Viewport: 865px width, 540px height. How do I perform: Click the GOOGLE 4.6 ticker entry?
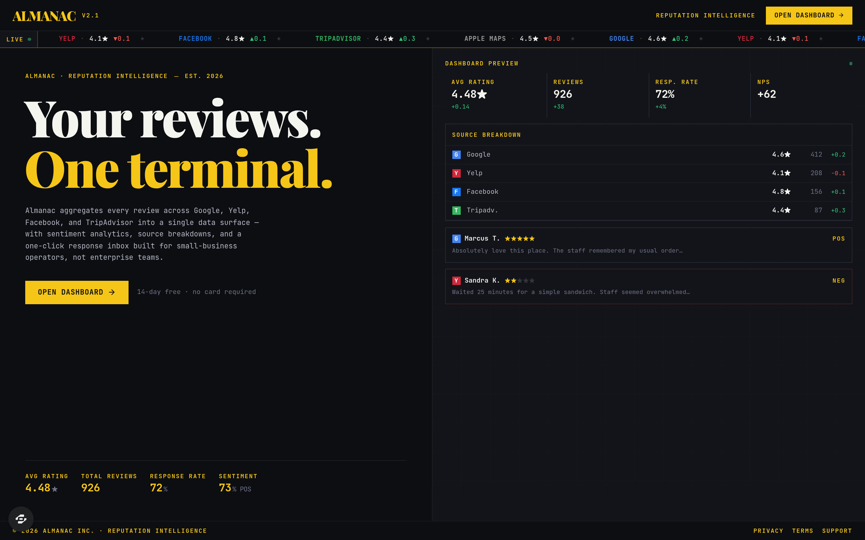point(649,39)
